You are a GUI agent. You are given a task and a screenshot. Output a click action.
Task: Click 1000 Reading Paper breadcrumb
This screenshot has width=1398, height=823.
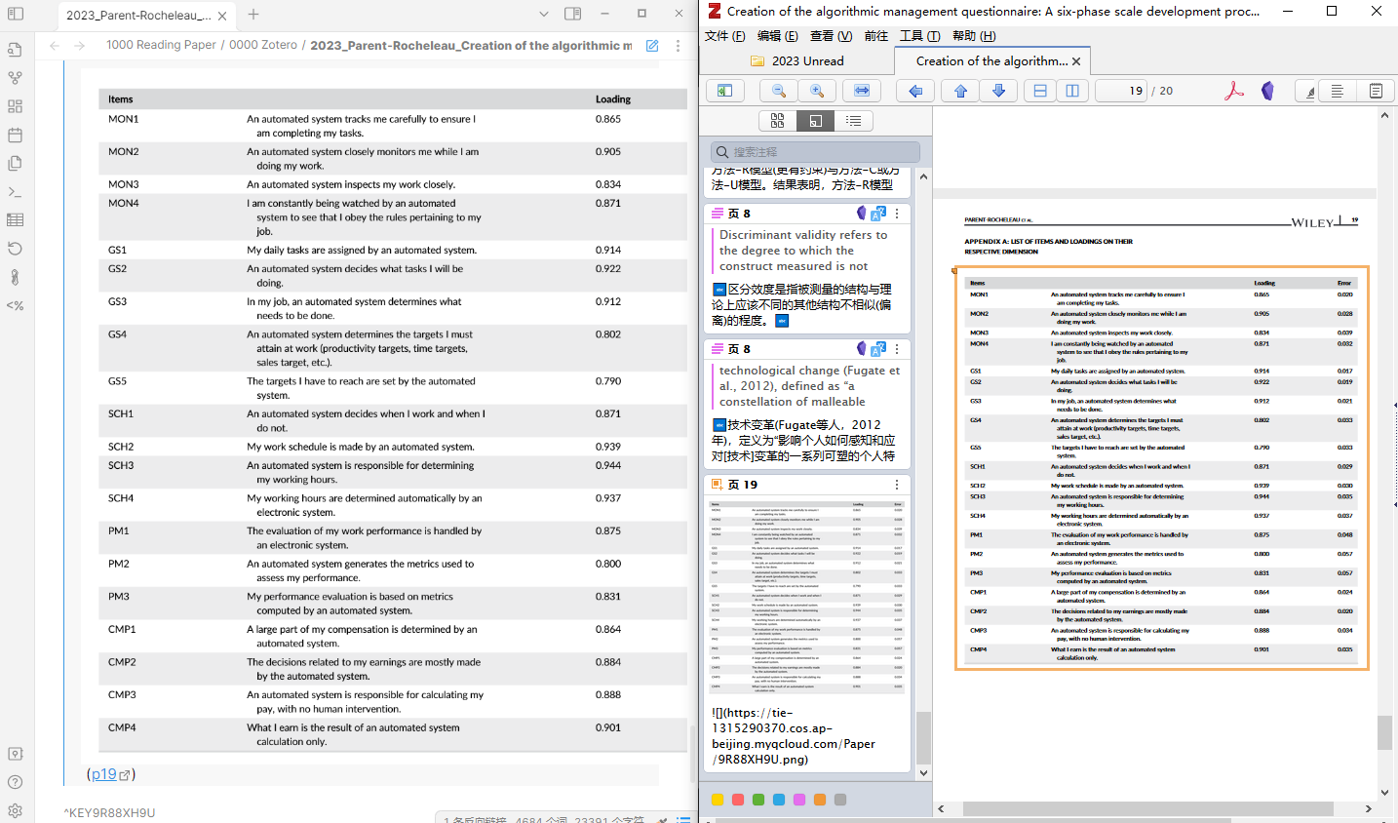point(161,45)
